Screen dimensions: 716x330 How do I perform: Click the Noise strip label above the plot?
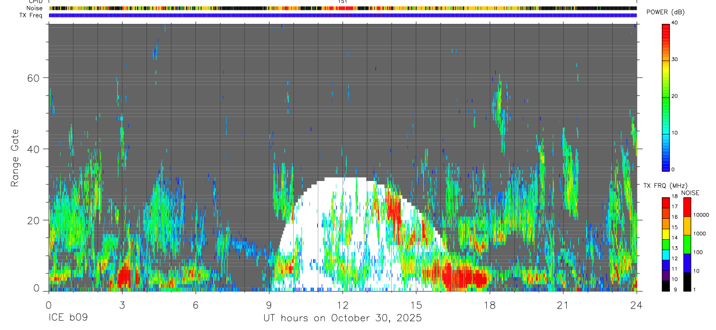(35, 8)
